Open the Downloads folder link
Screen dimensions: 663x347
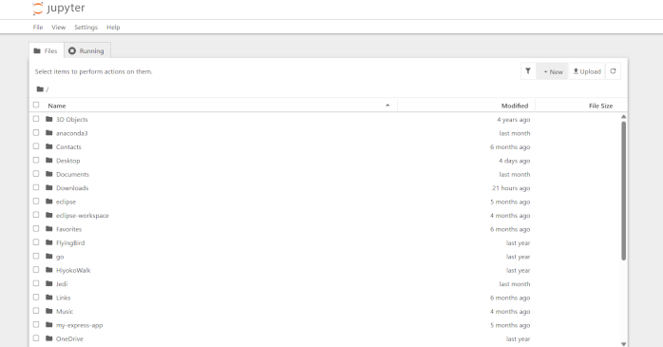(x=72, y=188)
